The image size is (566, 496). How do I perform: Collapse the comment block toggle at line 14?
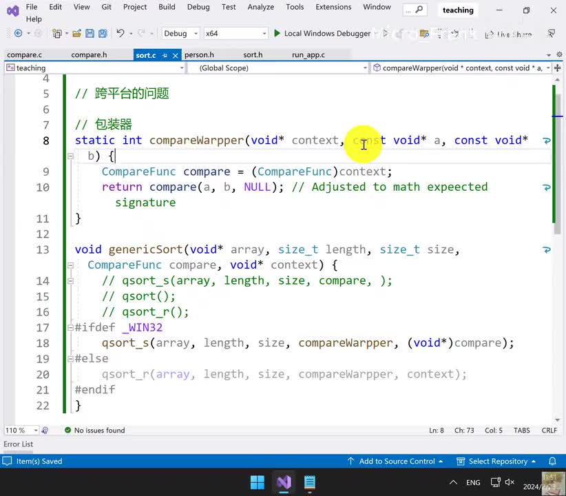tap(70, 280)
